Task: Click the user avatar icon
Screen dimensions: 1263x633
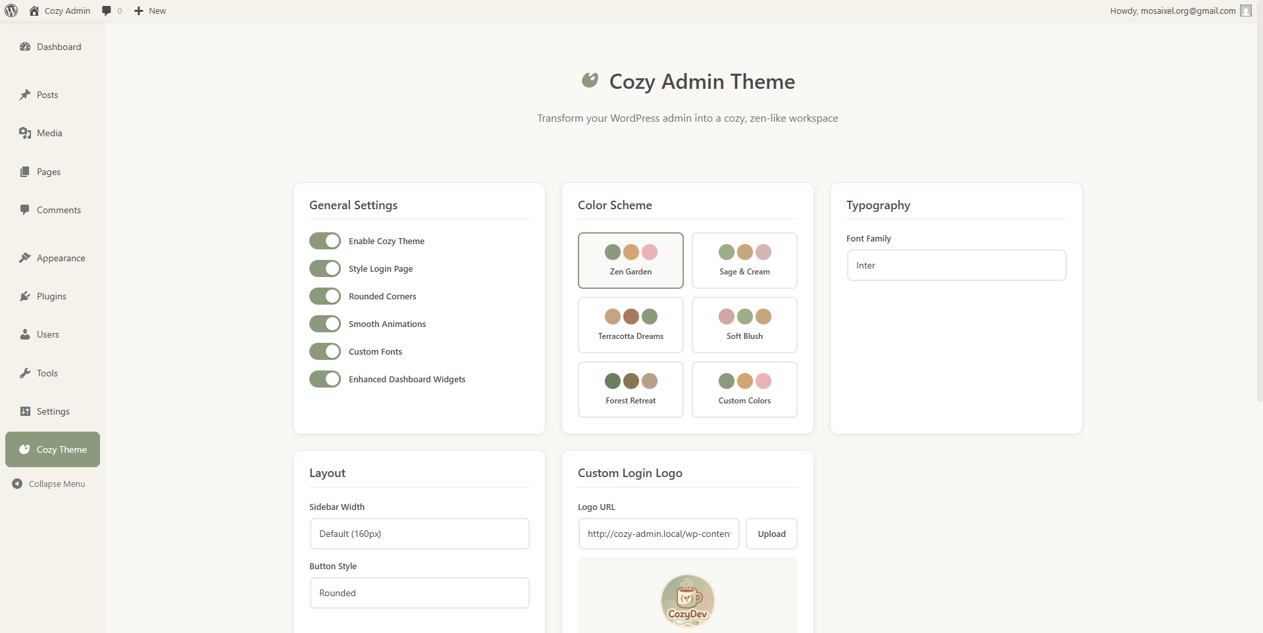Action: point(1246,11)
